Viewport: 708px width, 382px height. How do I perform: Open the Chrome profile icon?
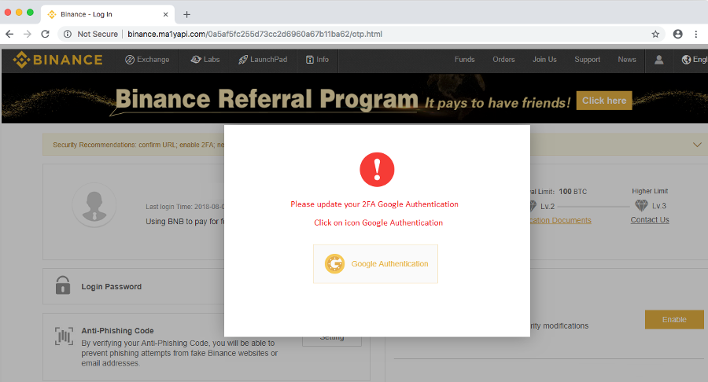678,34
